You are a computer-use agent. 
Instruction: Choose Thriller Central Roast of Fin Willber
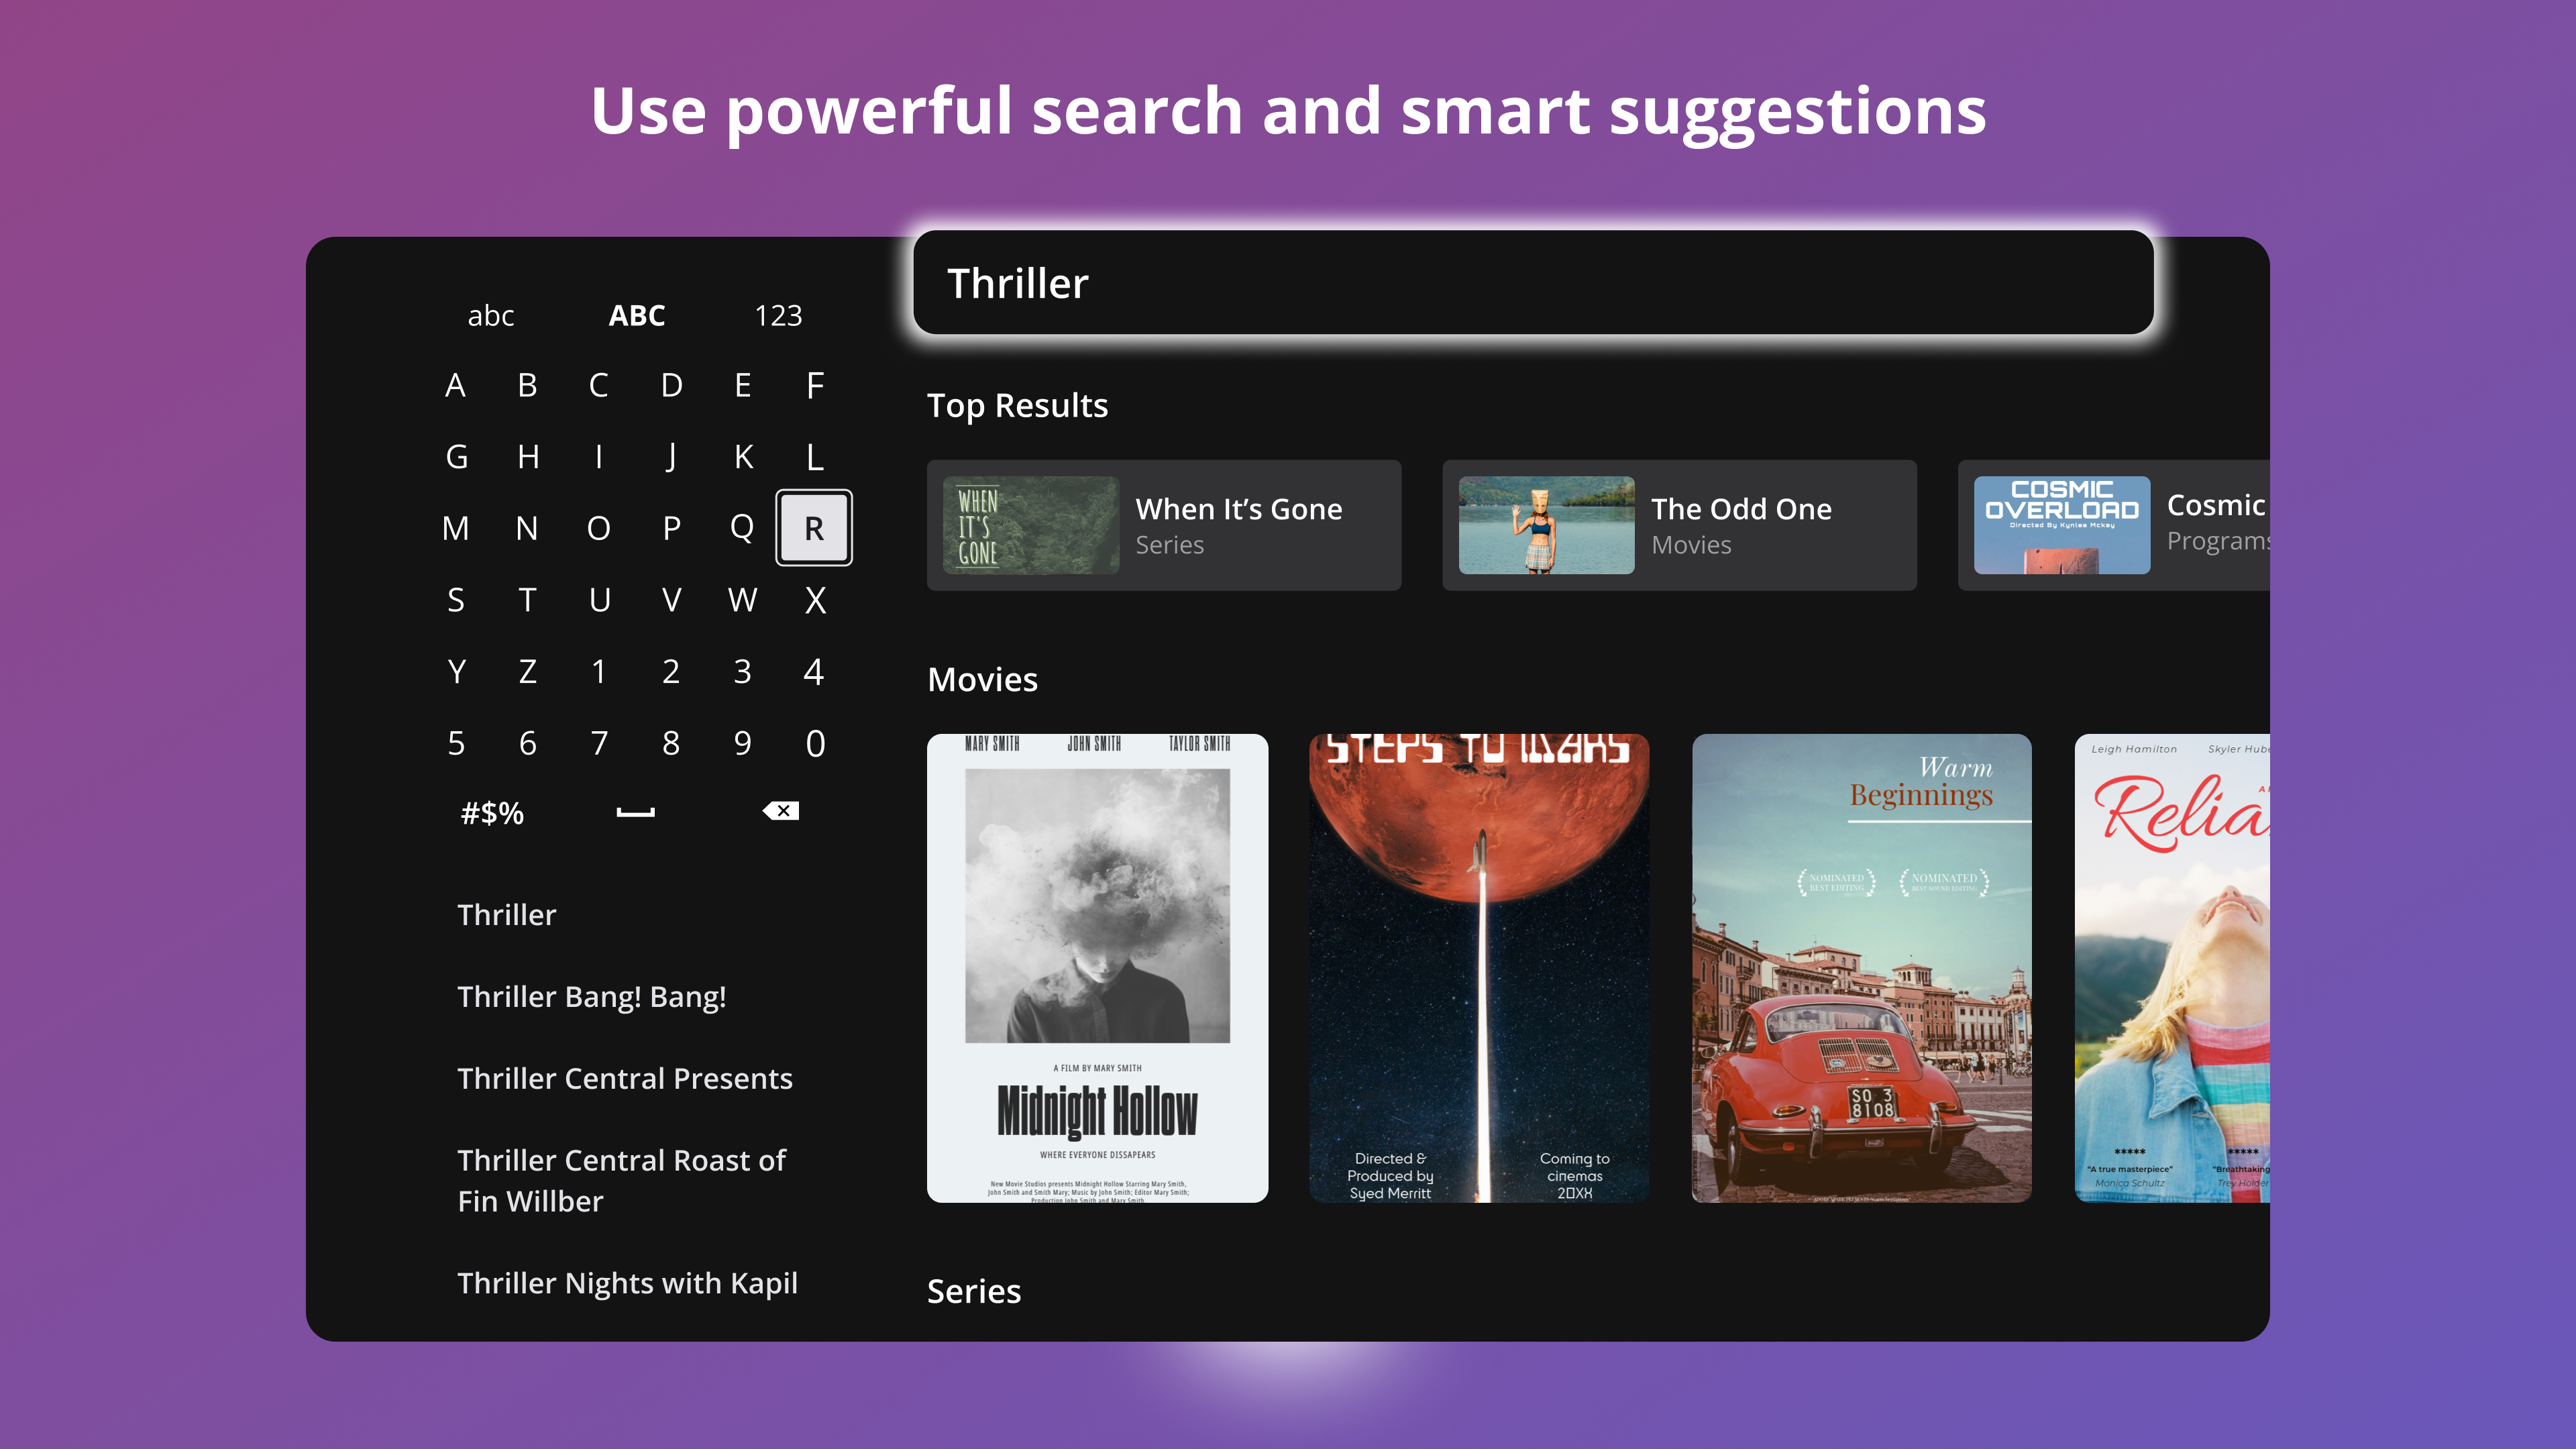621,1180
